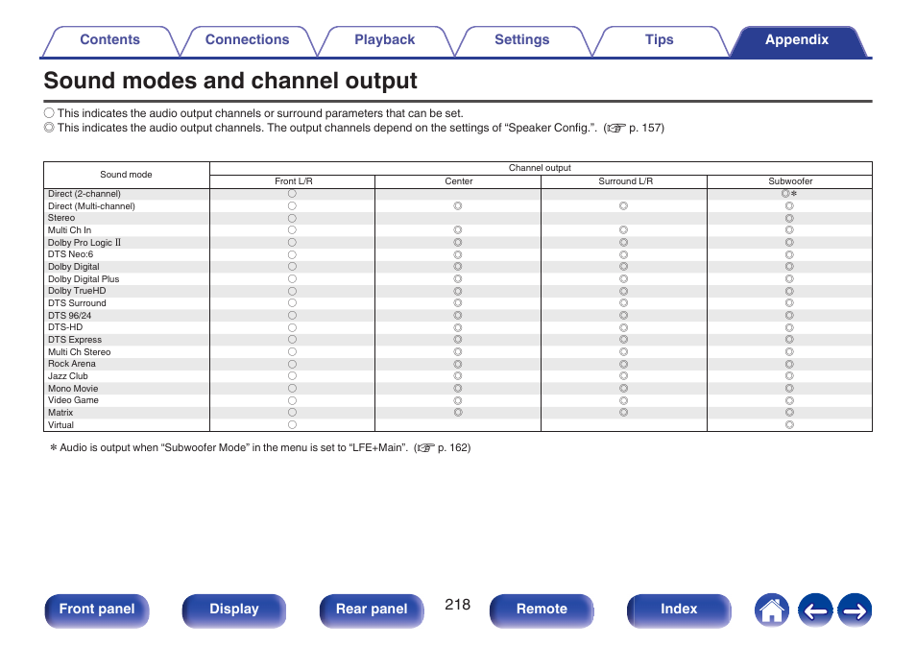
Task: Open the Contents tab
Action: pyautogui.click(x=109, y=40)
